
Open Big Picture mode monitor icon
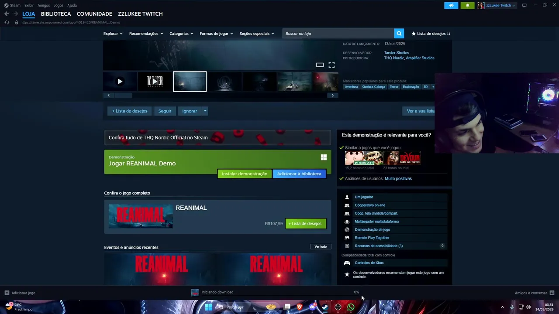pyautogui.click(x=524, y=5)
